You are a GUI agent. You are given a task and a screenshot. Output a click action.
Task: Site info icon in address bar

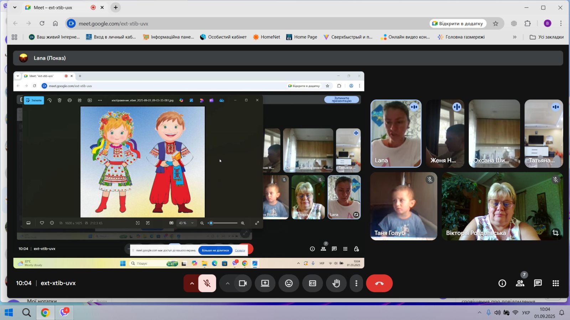click(x=71, y=23)
